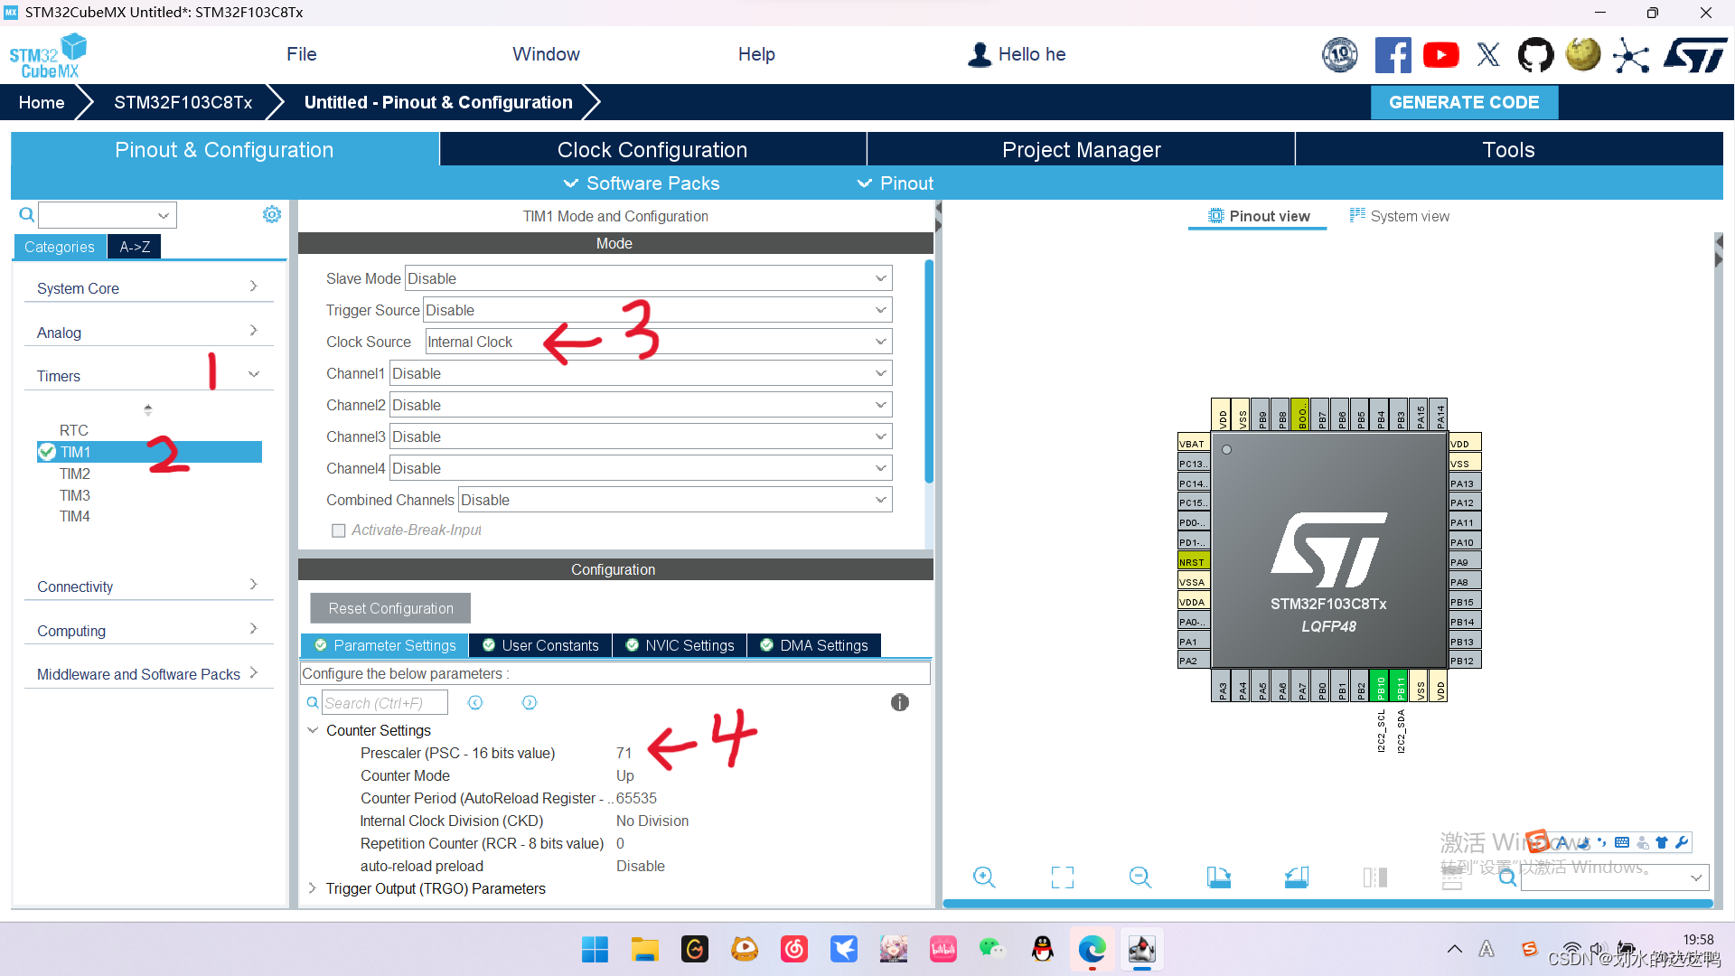Image resolution: width=1735 pixels, height=976 pixels.
Task: Click the user profile icon
Action: coord(980,54)
